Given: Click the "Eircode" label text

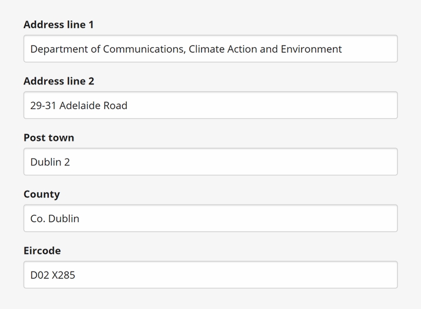Looking at the screenshot, I should pyautogui.click(x=42, y=251).
